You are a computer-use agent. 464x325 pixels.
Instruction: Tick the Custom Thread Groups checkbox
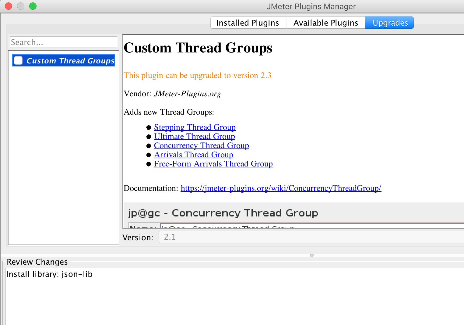coord(19,60)
